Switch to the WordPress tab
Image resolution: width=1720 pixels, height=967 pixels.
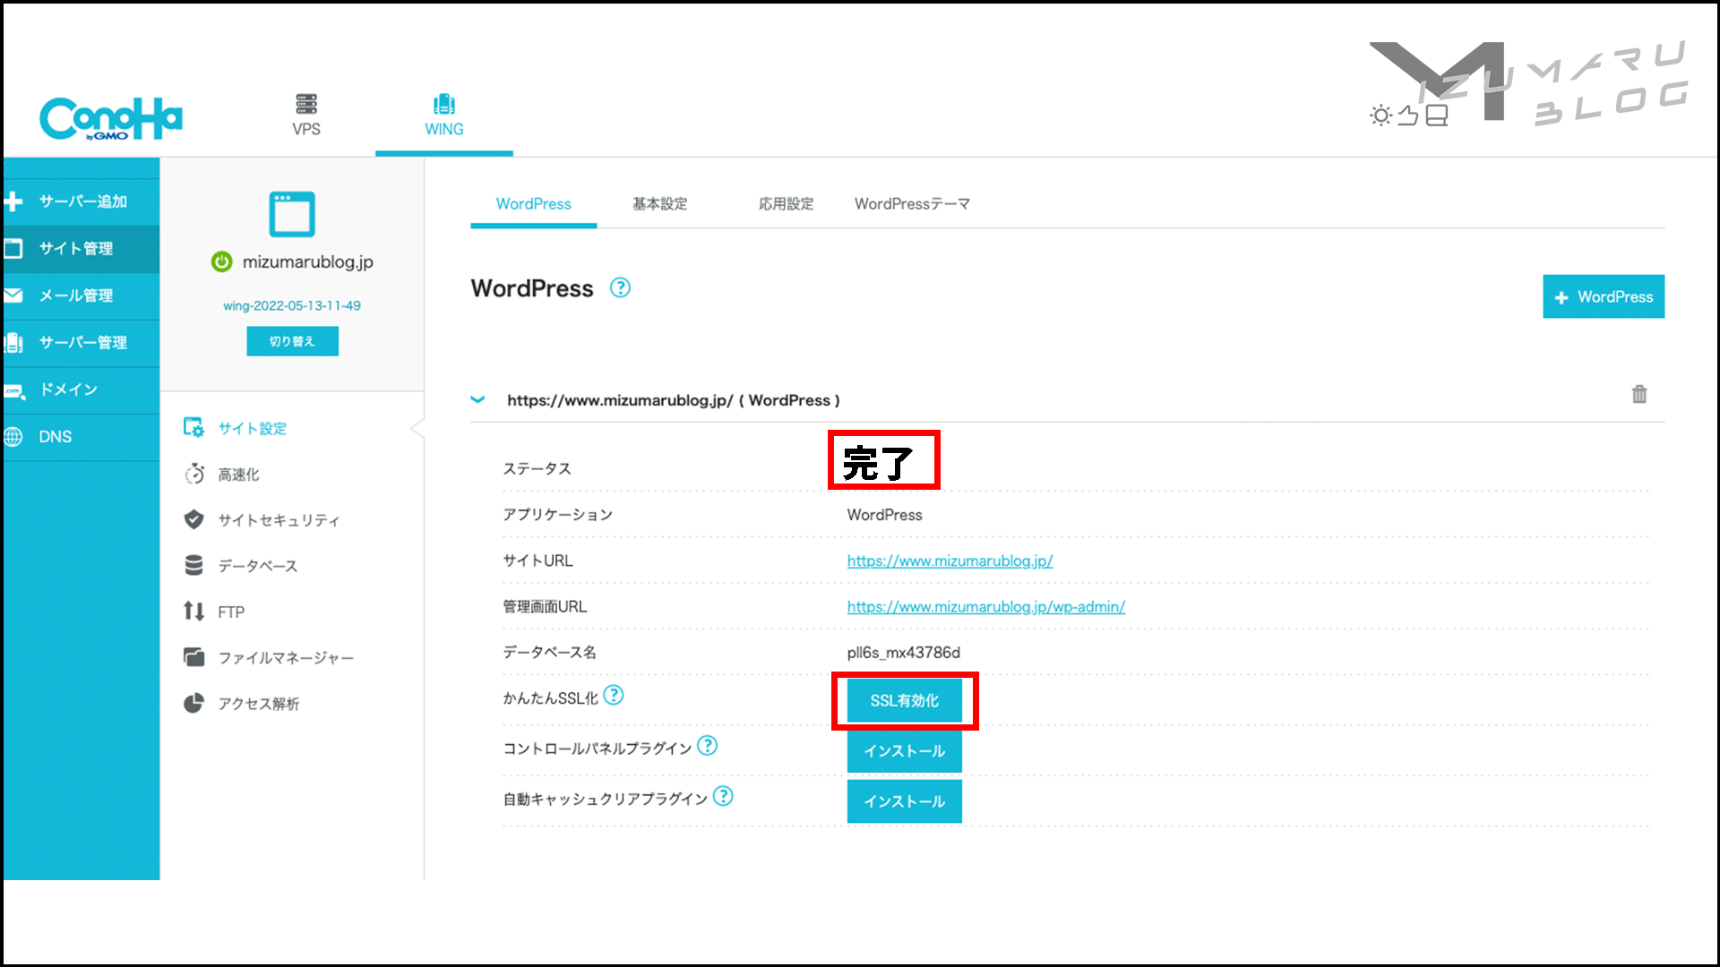pos(534,204)
